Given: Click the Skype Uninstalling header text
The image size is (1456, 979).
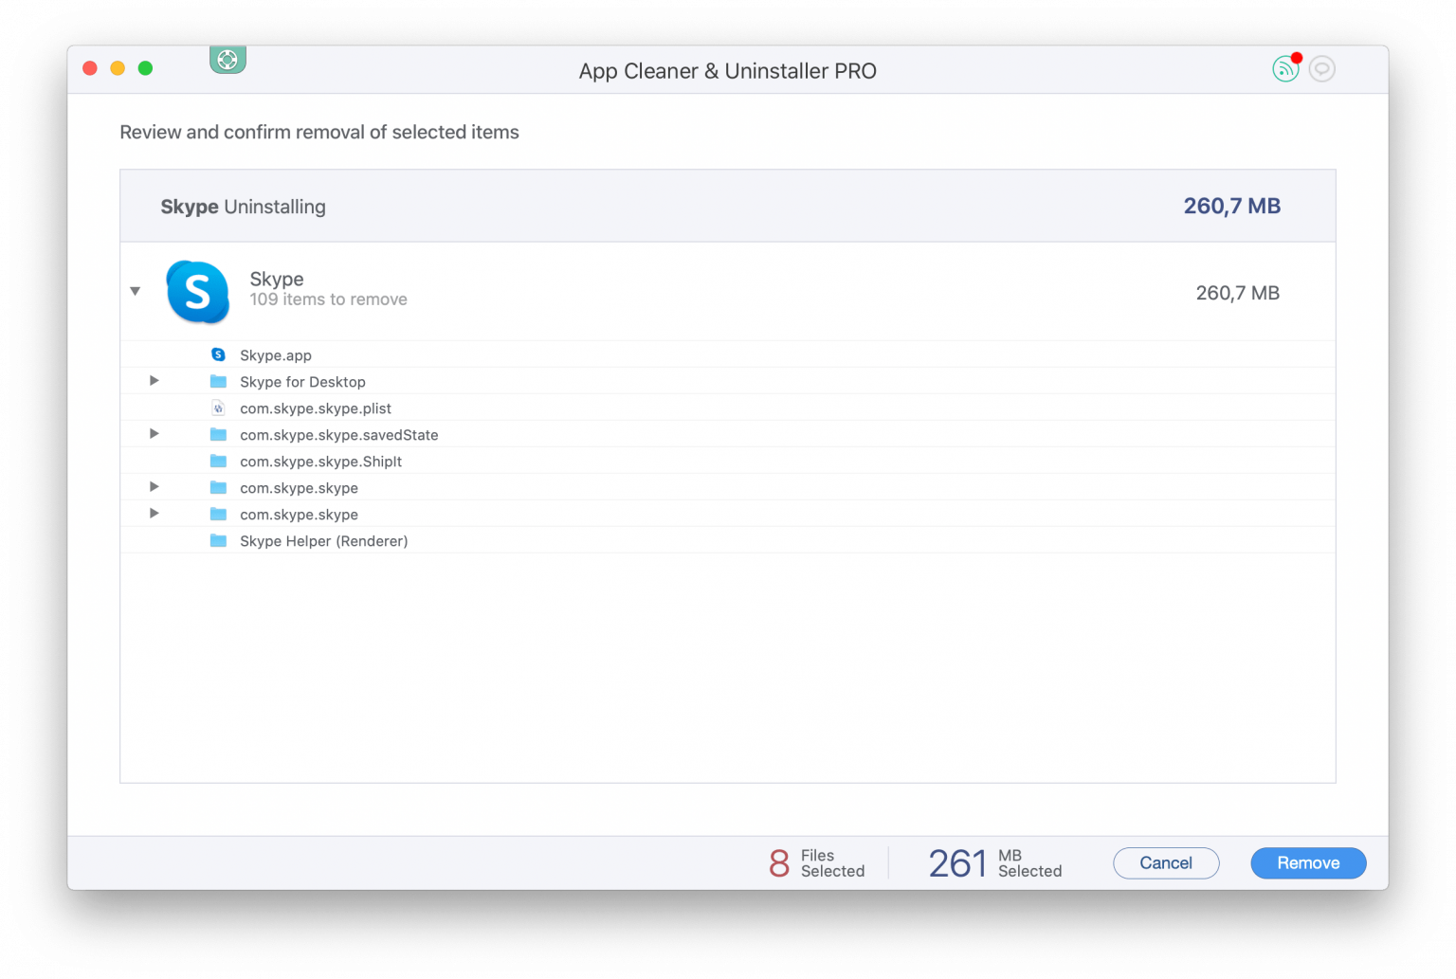Looking at the screenshot, I should [243, 207].
